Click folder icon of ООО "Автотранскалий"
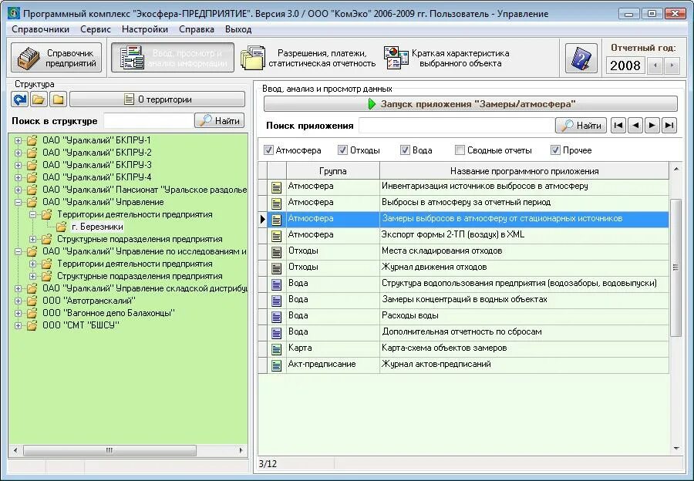The width and height of the screenshot is (694, 481). pyautogui.click(x=32, y=301)
